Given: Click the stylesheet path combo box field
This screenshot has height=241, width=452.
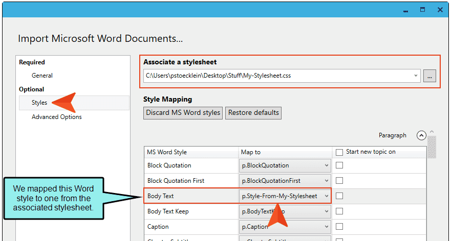Looking at the screenshot, I should coord(282,76).
